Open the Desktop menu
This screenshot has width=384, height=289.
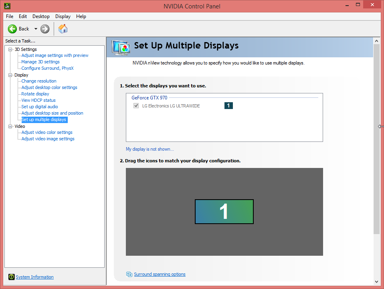[x=41, y=16]
